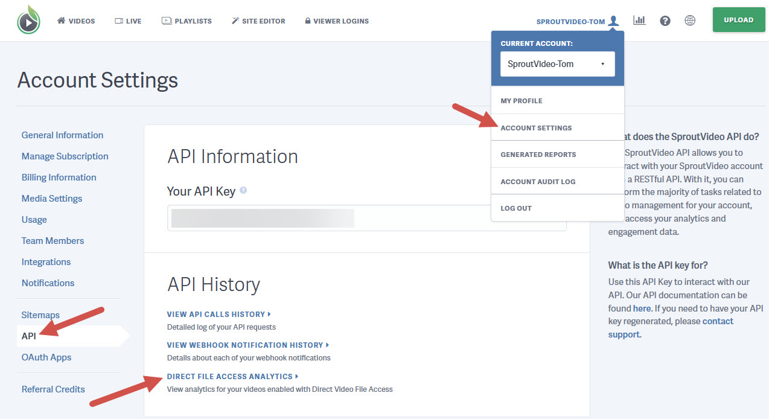Screen dimensions: 769x419
Task: Select the Site Editor wrench icon
Action: (235, 21)
